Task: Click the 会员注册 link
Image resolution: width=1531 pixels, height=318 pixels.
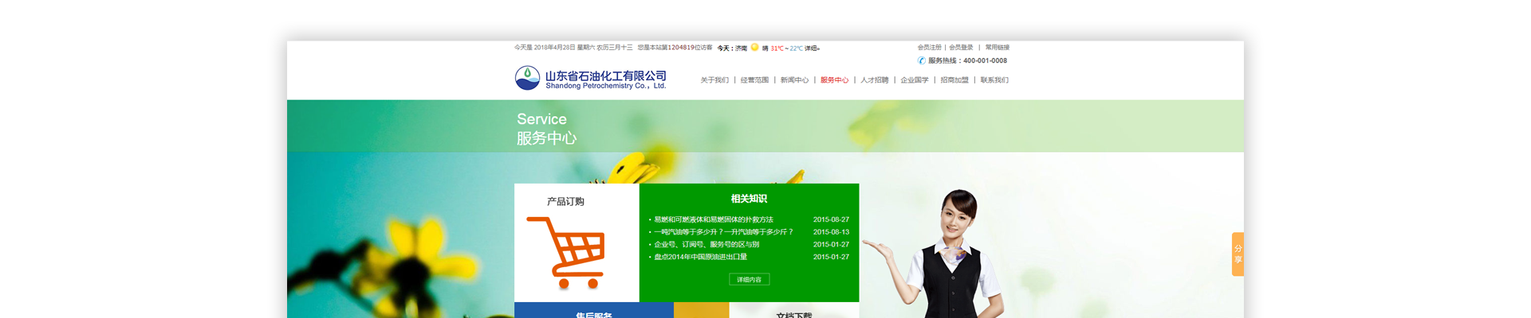Action: tap(929, 48)
